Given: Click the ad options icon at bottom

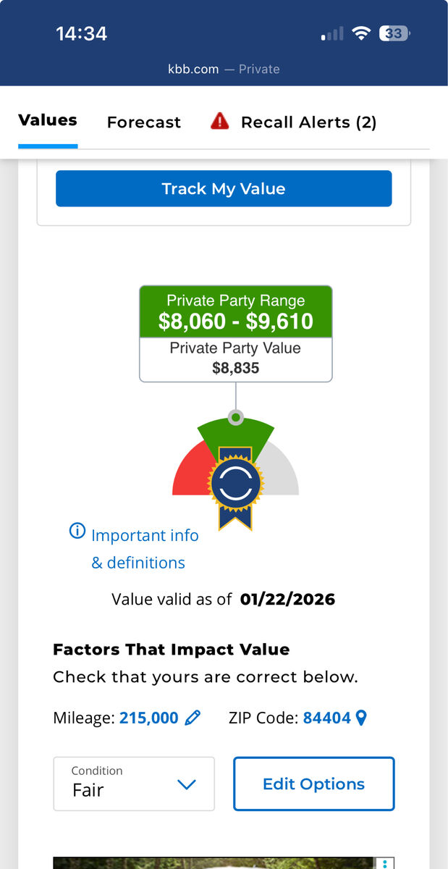Looking at the screenshot, I should click(x=386, y=863).
